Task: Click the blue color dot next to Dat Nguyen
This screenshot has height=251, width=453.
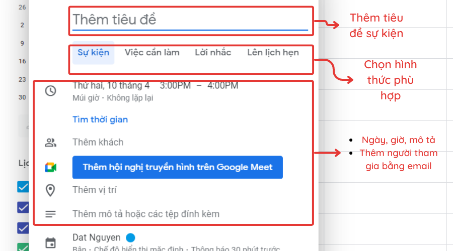Action: 130,237
